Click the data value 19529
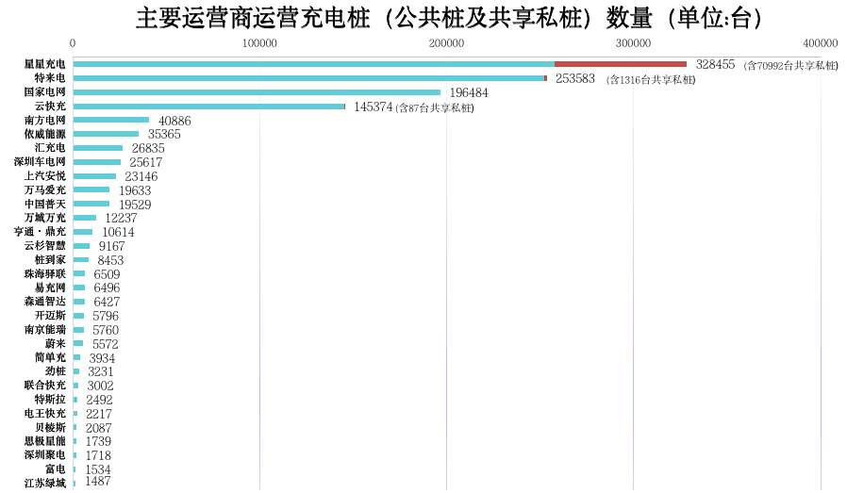This screenshot has width=847, height=493. (x=135, y=205)
